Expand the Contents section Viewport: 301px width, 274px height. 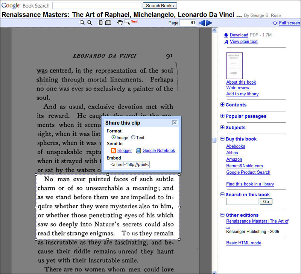pos(222,105)
